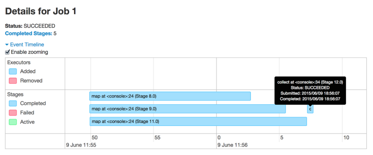
Task: Enable zooming checkbox toggle
Action: pyautogui.click(x=7, y=52)
